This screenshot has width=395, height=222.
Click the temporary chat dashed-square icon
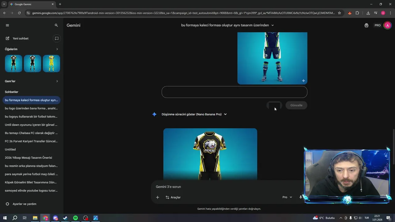coord(56,39)
